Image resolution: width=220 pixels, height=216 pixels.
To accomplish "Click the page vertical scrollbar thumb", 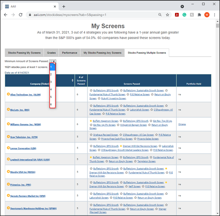I will tap(217, 26).
